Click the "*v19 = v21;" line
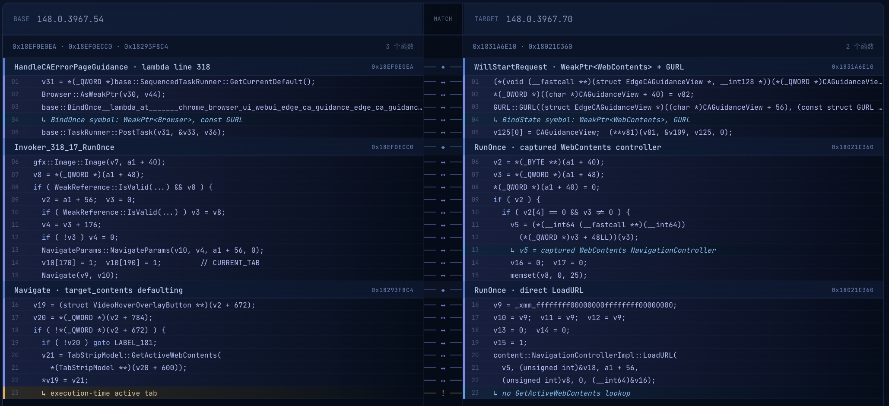The image size is (889, 406). tap(213, 380)
